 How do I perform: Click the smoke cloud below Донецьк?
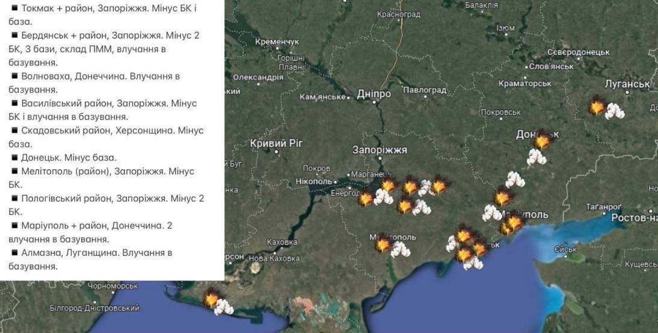tap(536, 157)
